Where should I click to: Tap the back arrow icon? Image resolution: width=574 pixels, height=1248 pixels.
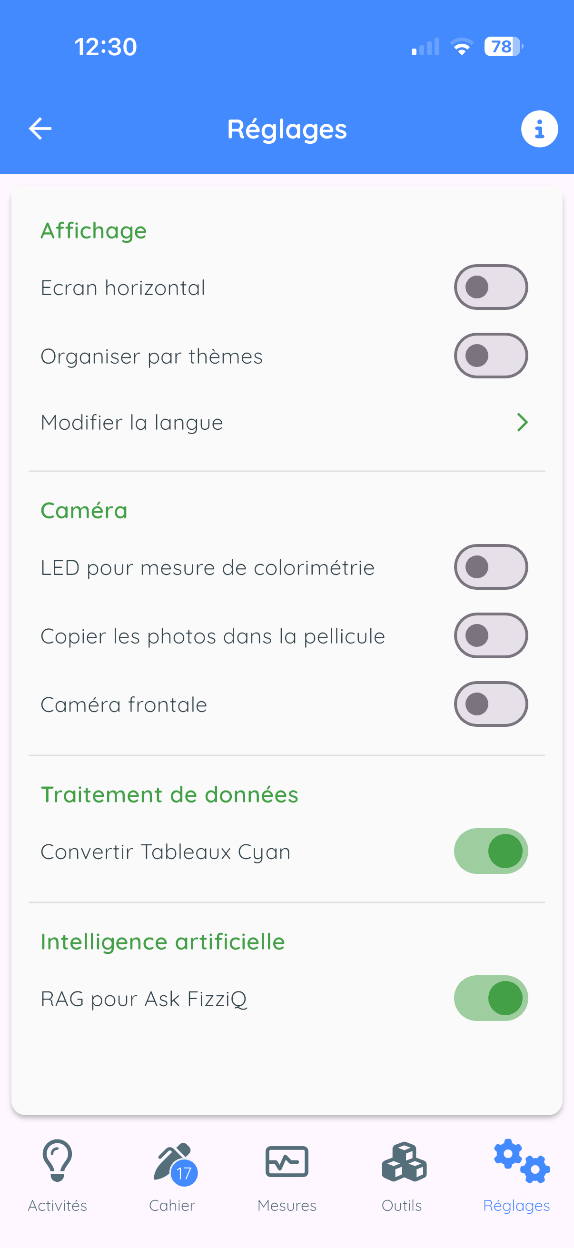(x=40, y=129)
